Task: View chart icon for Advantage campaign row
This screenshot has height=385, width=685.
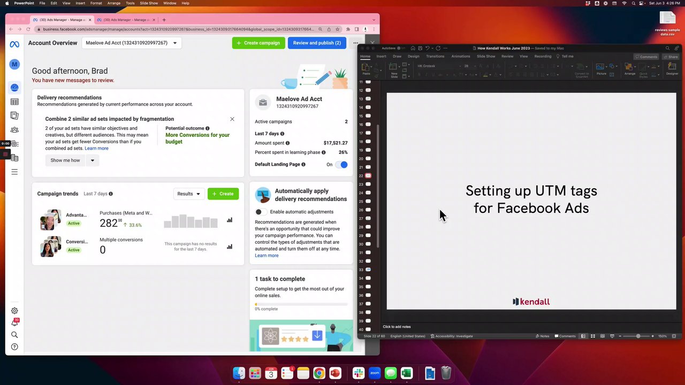Action: tap(230, 220)
